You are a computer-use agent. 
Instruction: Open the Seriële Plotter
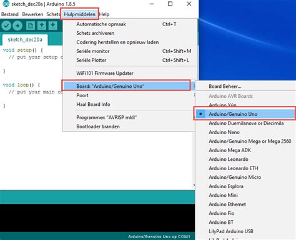[129, 60]
